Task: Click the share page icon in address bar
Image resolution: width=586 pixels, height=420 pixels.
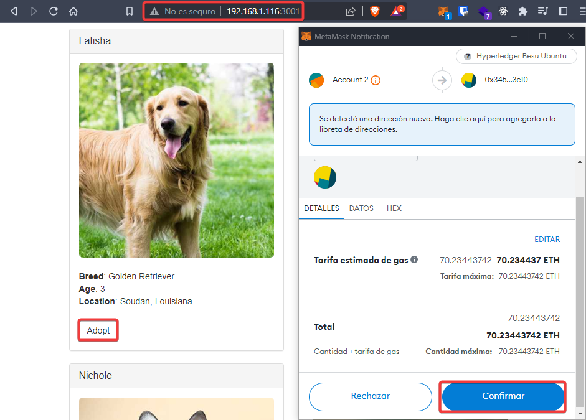Action: [x=351, y=11]
